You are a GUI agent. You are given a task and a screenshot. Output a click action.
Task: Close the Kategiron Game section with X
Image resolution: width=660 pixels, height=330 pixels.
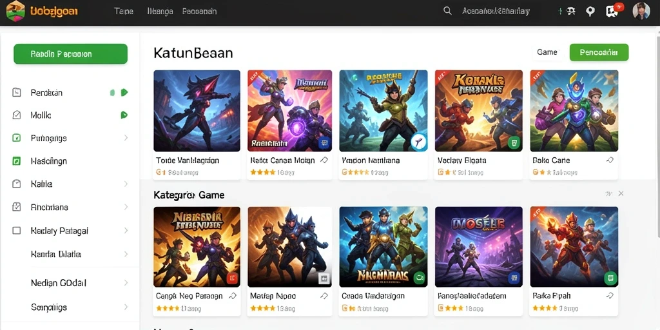621,193
